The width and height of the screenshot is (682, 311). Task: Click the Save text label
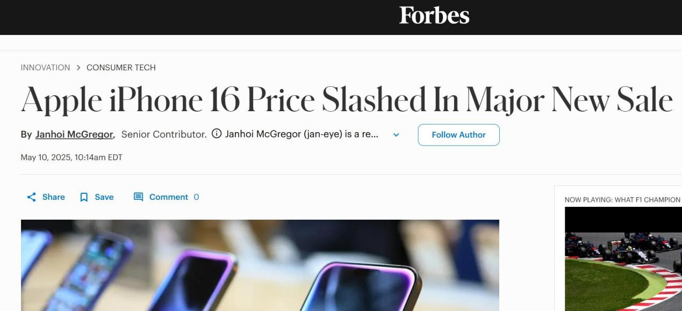(x=104, y=197)
